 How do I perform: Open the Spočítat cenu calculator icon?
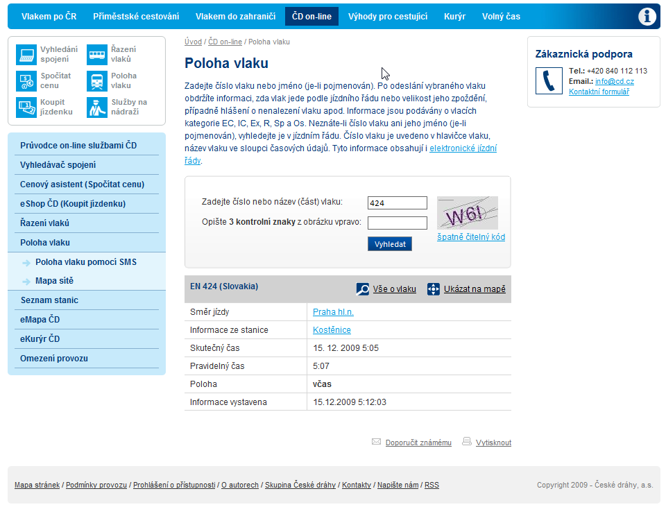point(26,81)
